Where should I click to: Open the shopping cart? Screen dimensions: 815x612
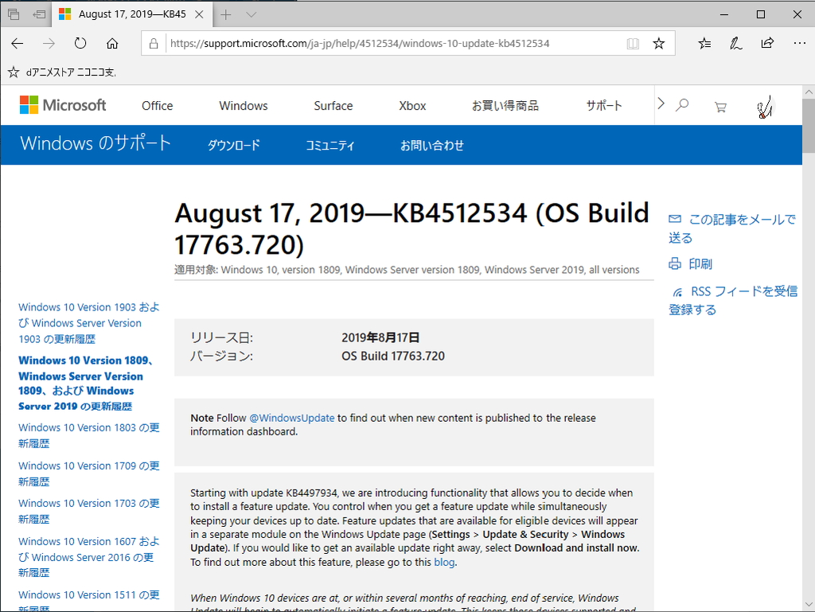point(720,104)
